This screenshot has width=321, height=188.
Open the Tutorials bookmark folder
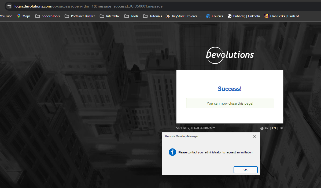[153, 16]
